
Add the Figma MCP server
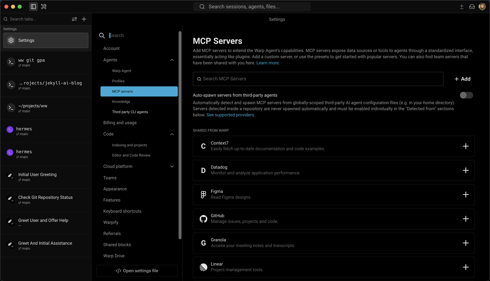pyautogui.click(x=466, y=195)
